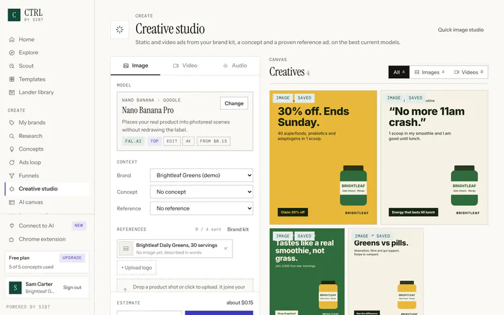Open the Chrome extension icon
The height and width of the screenshot is (315, 504).
click(x=12, y=239)
